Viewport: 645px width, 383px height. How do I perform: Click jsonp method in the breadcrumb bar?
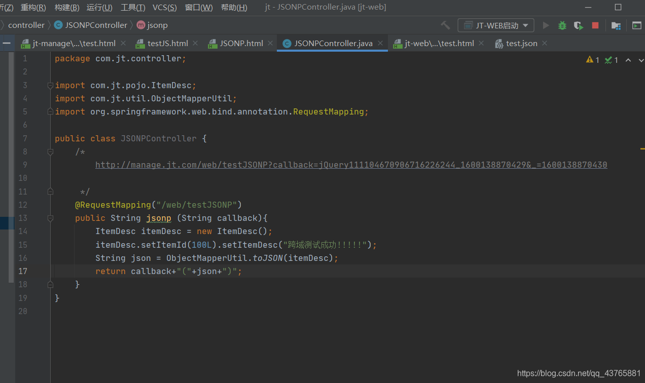(x=153, y=25)
